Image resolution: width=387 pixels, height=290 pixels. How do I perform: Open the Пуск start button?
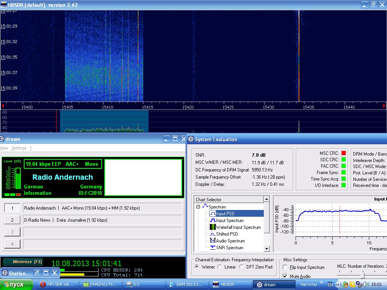[16, 285]
